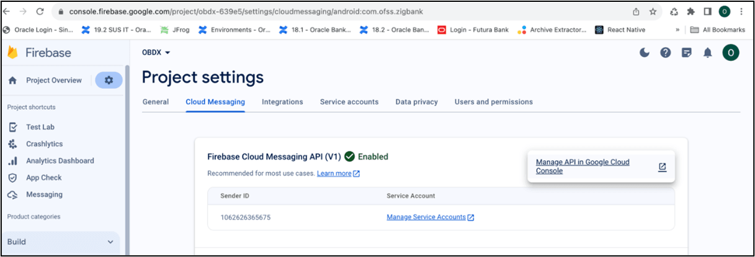
Task: Click Manage API in Google Cloud Console
Action: 583,166
